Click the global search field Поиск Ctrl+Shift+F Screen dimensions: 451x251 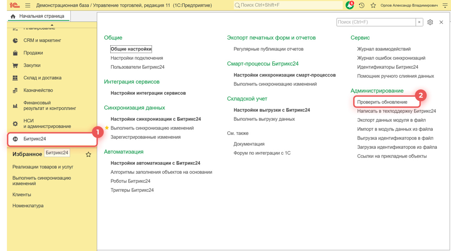[x=288, y=5]
